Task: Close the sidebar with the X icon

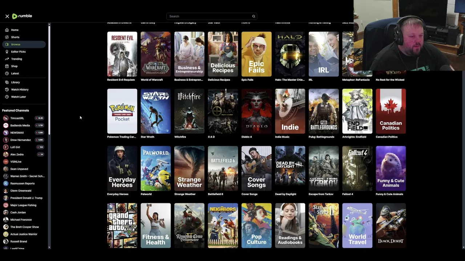Action: [7, 16]
